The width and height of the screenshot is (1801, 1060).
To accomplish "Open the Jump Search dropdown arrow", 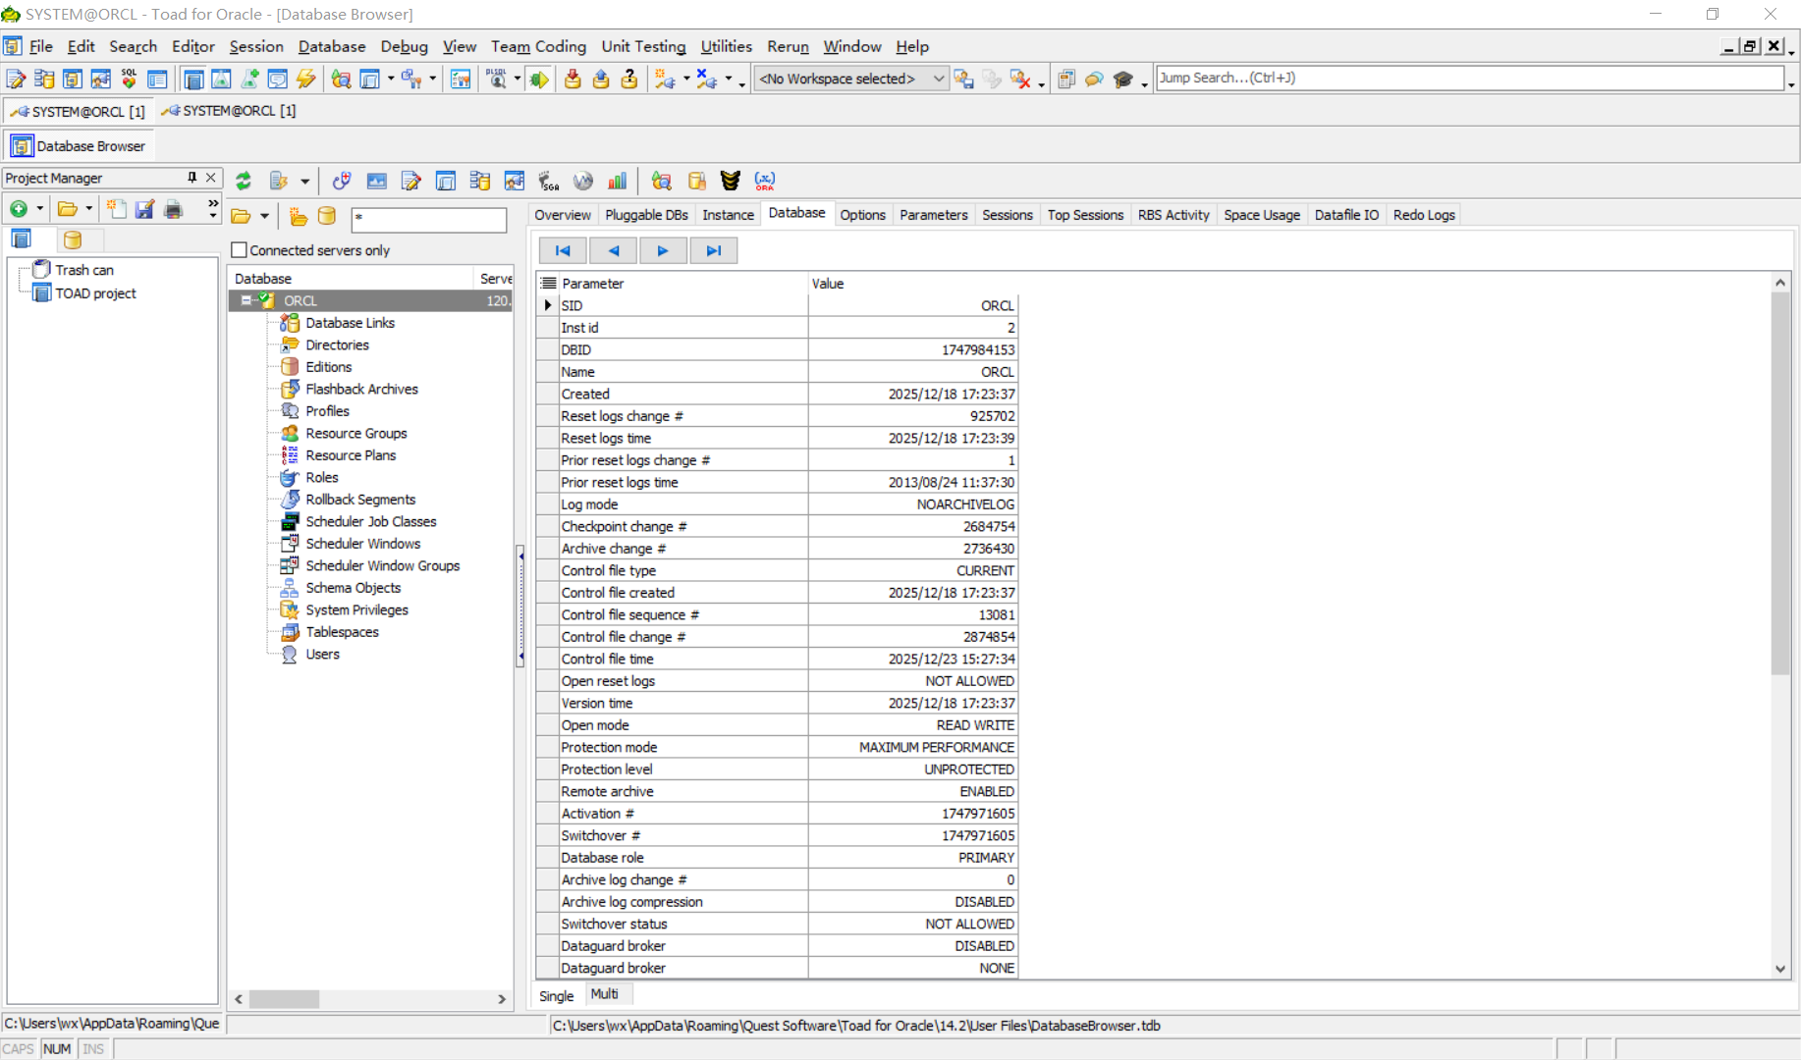I will (x=1792, y=83).
